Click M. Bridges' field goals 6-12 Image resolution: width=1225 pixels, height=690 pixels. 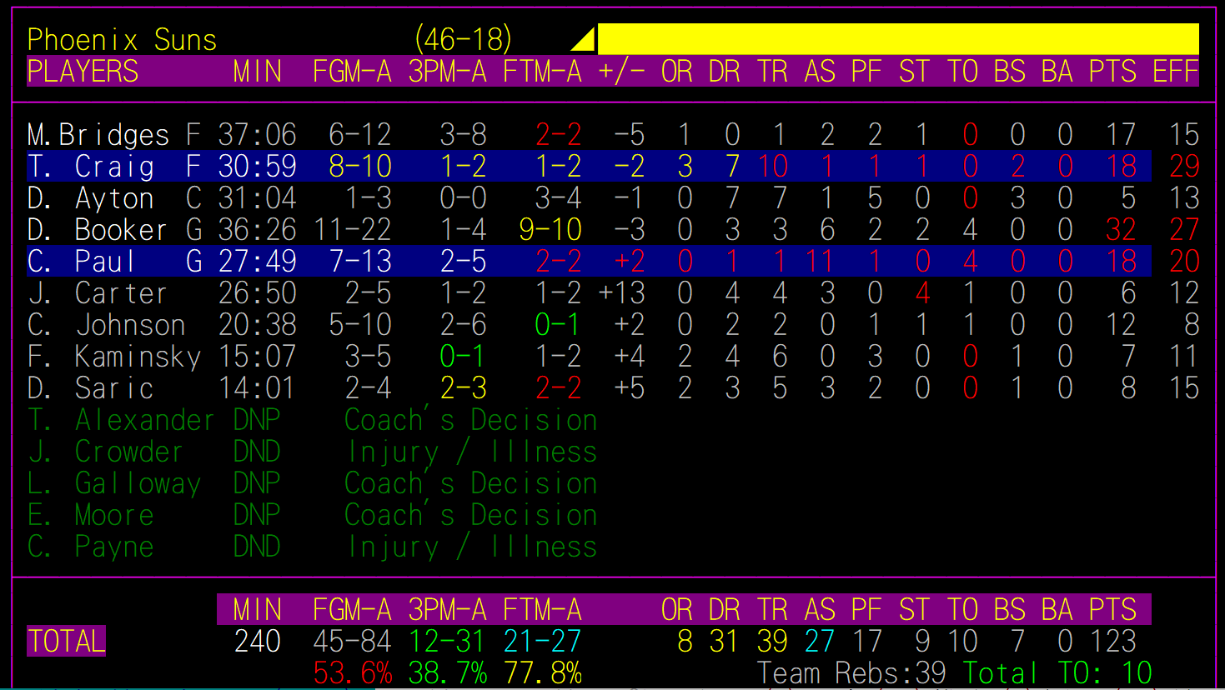[x=360, y=135]
